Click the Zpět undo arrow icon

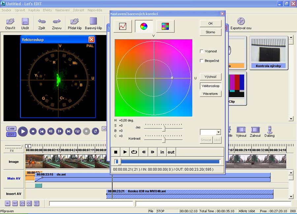[x=42, y=22]
